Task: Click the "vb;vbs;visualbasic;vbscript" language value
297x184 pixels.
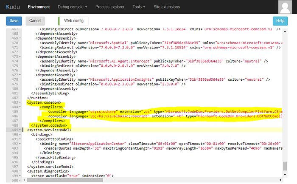Action: pos(119,116)
